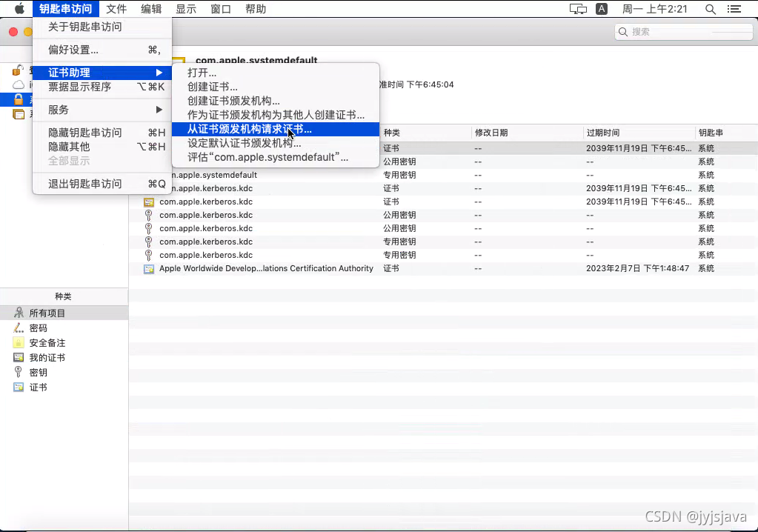Click the Spotlight search icon in menu bar
The width and height of the screenshot is (758, 532).
(710, 9)
